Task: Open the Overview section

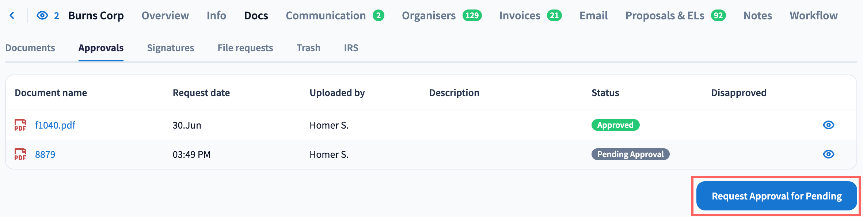Action: (165, 16)
